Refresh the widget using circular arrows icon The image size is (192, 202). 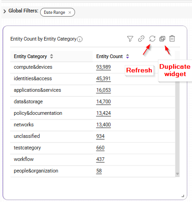pos(152,39)
